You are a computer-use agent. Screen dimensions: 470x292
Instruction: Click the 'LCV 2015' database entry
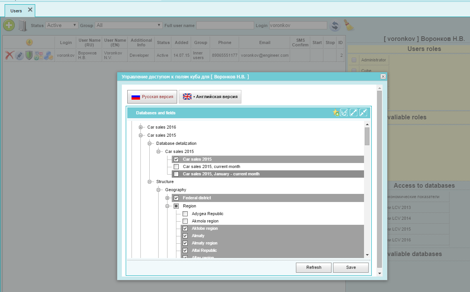point(418,229)
